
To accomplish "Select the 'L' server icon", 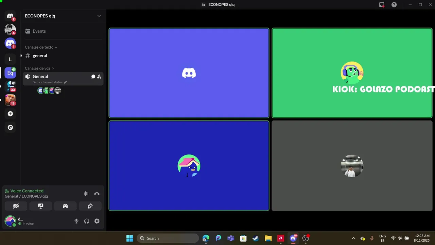I will tap(10, 59).
